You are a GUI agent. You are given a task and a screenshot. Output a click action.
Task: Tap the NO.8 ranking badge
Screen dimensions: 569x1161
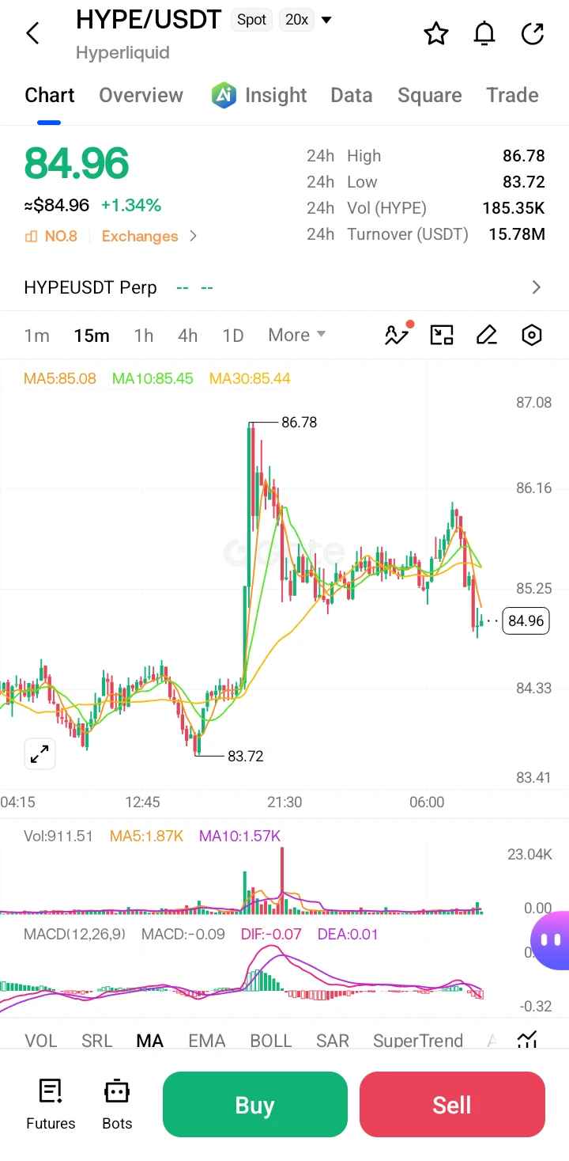tap(51, 236)
